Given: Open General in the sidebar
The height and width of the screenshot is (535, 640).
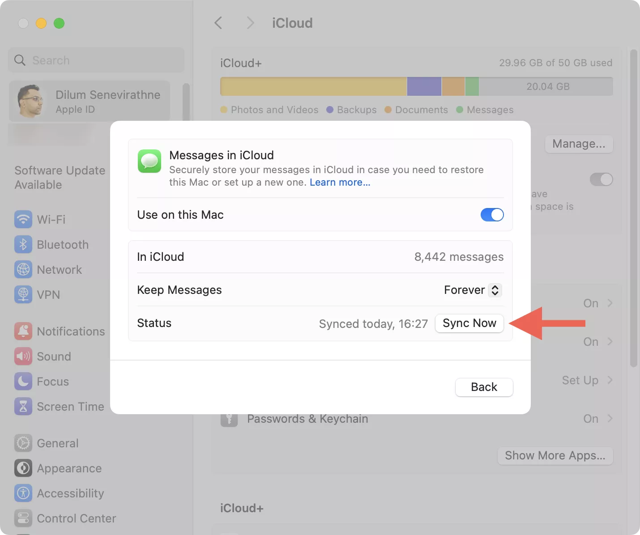Looking at the screenshot, I should (x=58, y=443).
